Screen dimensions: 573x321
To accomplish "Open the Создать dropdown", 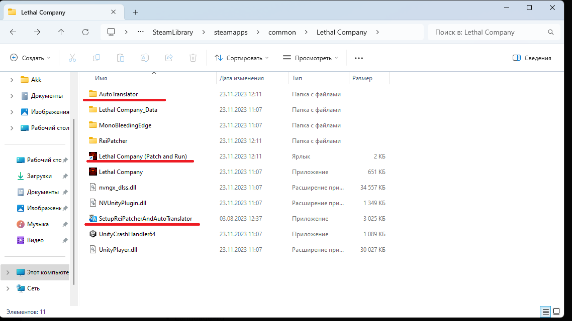I will point(30,58).
